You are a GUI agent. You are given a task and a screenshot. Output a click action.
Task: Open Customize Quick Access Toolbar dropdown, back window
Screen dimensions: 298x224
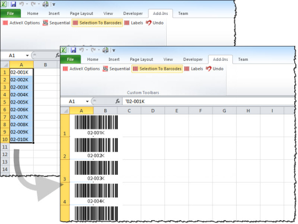click(x=54, y=4)
